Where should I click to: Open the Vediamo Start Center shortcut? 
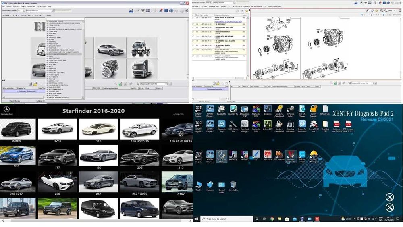click(x=291, y=157)
